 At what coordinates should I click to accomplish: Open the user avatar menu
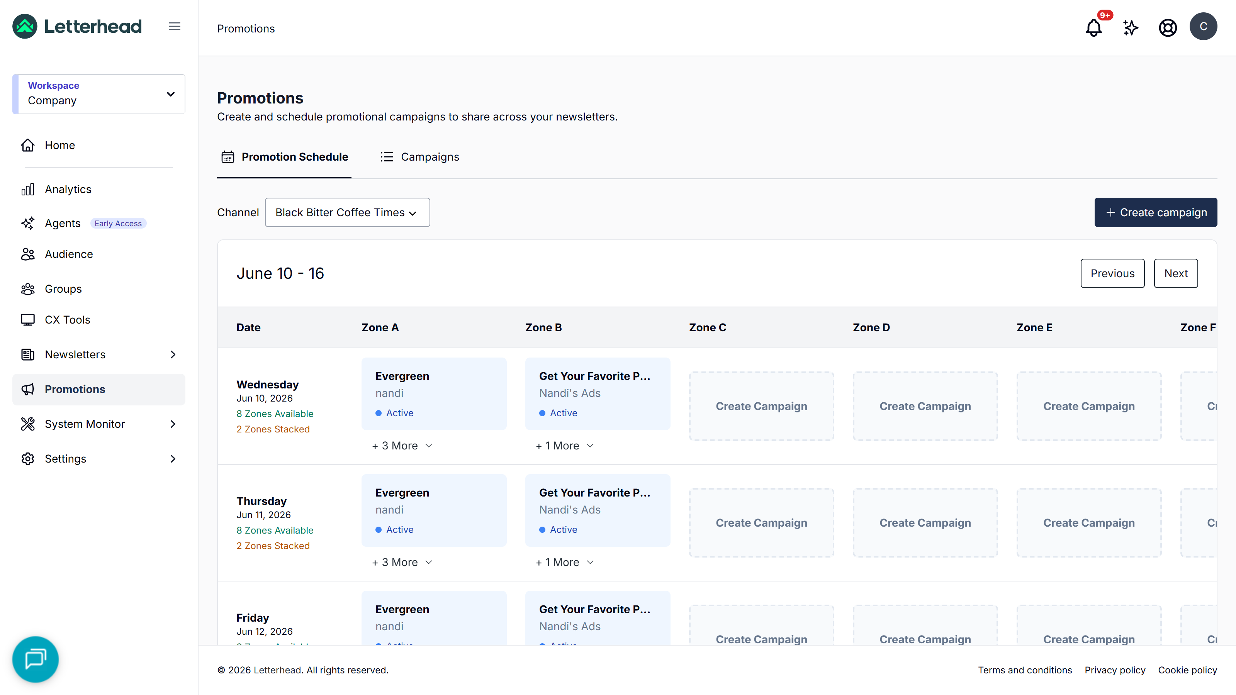click(x=1203, y=26)
